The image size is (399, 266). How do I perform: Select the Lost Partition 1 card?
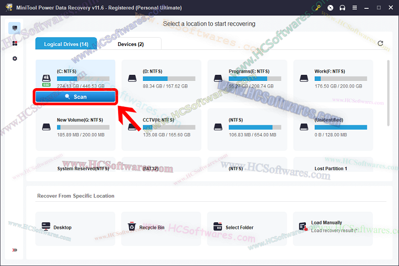click(x=333, y=165)
